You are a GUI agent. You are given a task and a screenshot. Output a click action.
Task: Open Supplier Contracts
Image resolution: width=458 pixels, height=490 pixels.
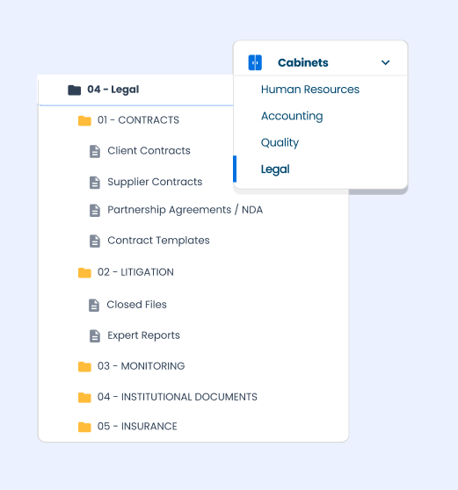[155, 182]
